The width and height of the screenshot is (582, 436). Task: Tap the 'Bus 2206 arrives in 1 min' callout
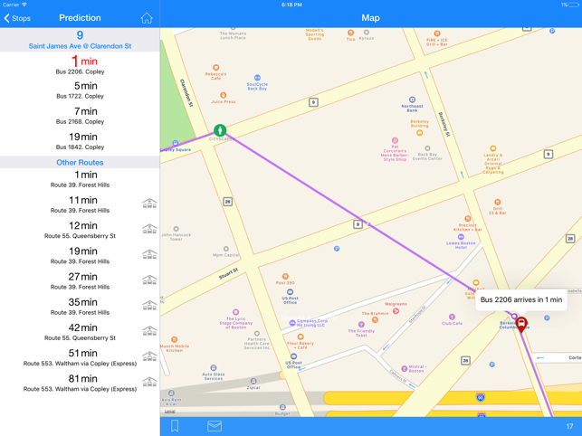(520, 299)
